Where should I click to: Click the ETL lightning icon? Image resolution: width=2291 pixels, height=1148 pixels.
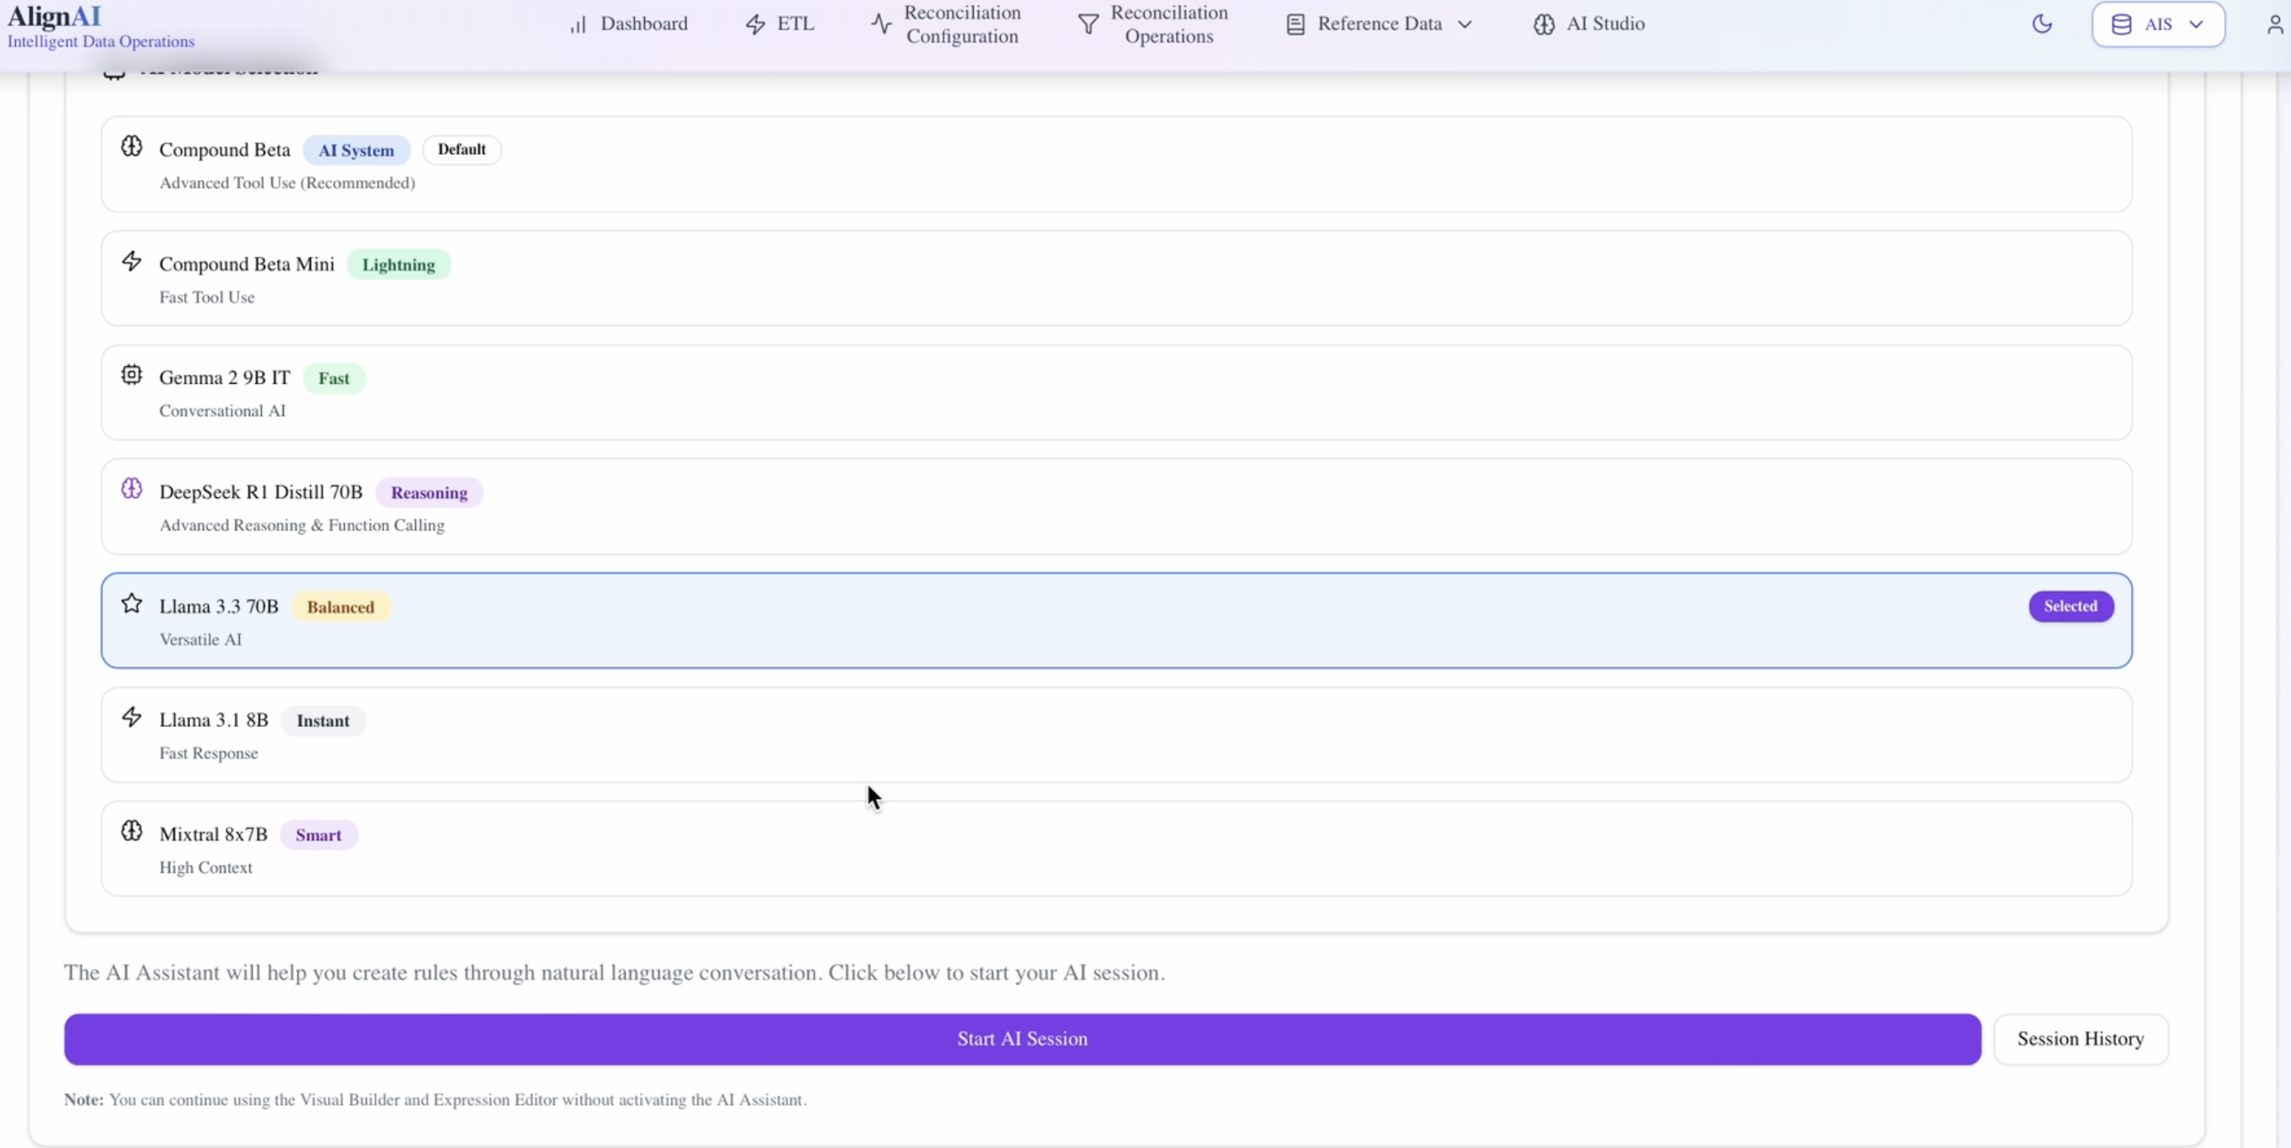click(757, 24)
